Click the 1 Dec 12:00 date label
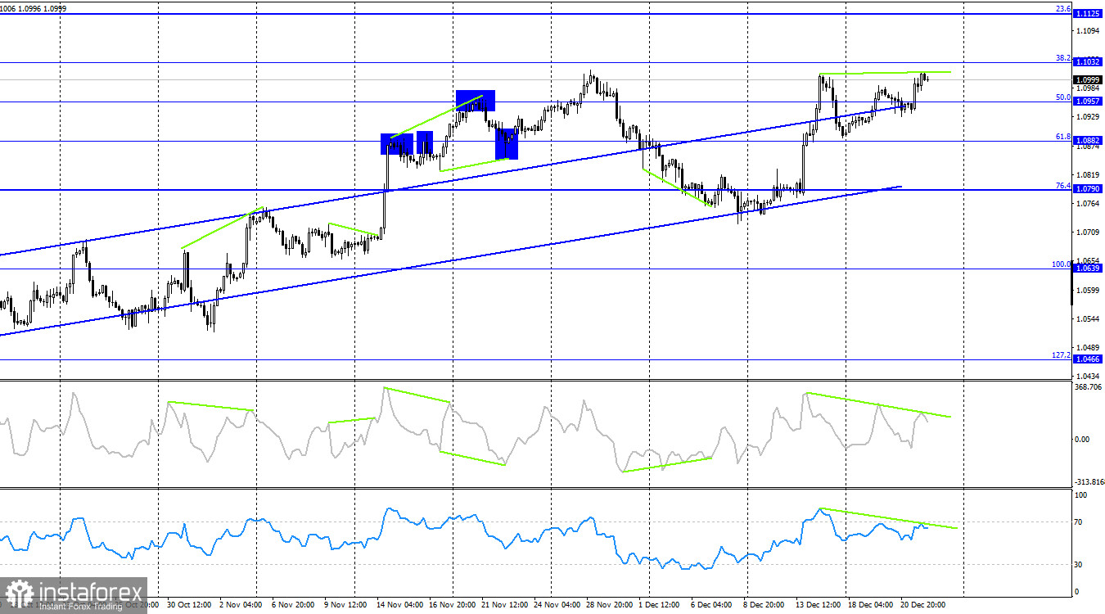Screen dimensions: 1105x614 pyautogui.click(x=658, y=604)
